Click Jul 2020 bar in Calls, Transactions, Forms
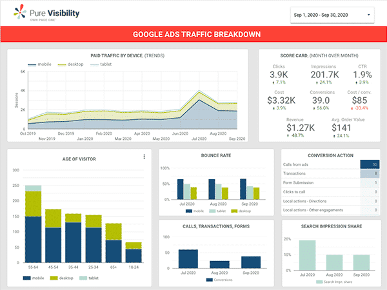Image resolution: width=387 pixels, height=290 pixels. (x=188, y=259)
